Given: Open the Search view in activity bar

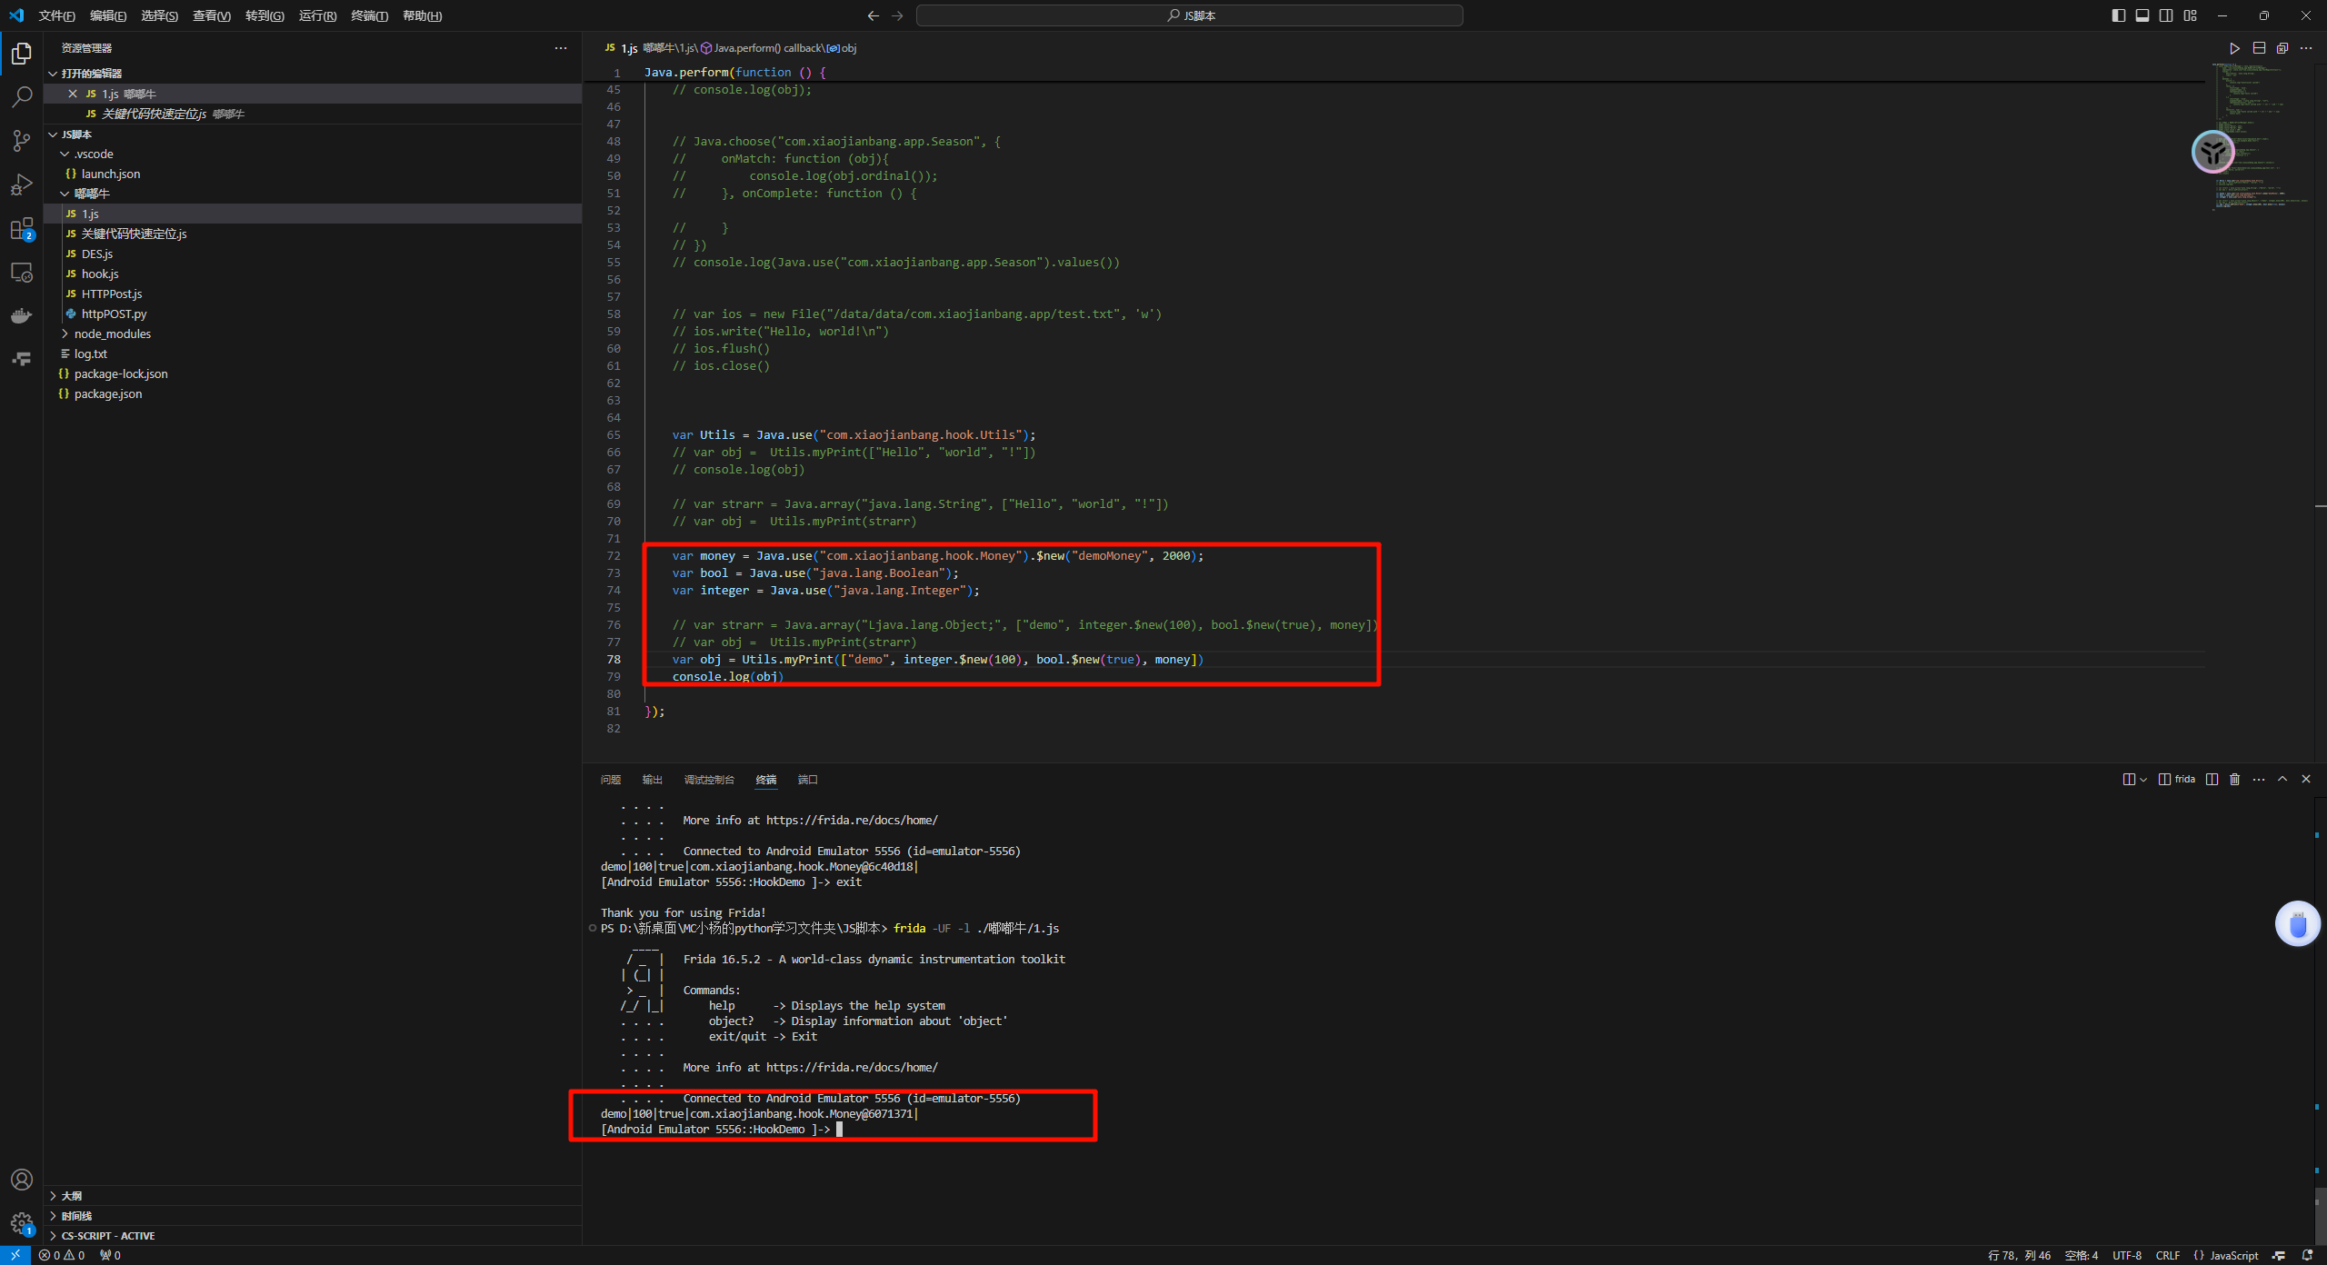Looking at the screenshot, I should pyautogui.click(x=22, y=96).
